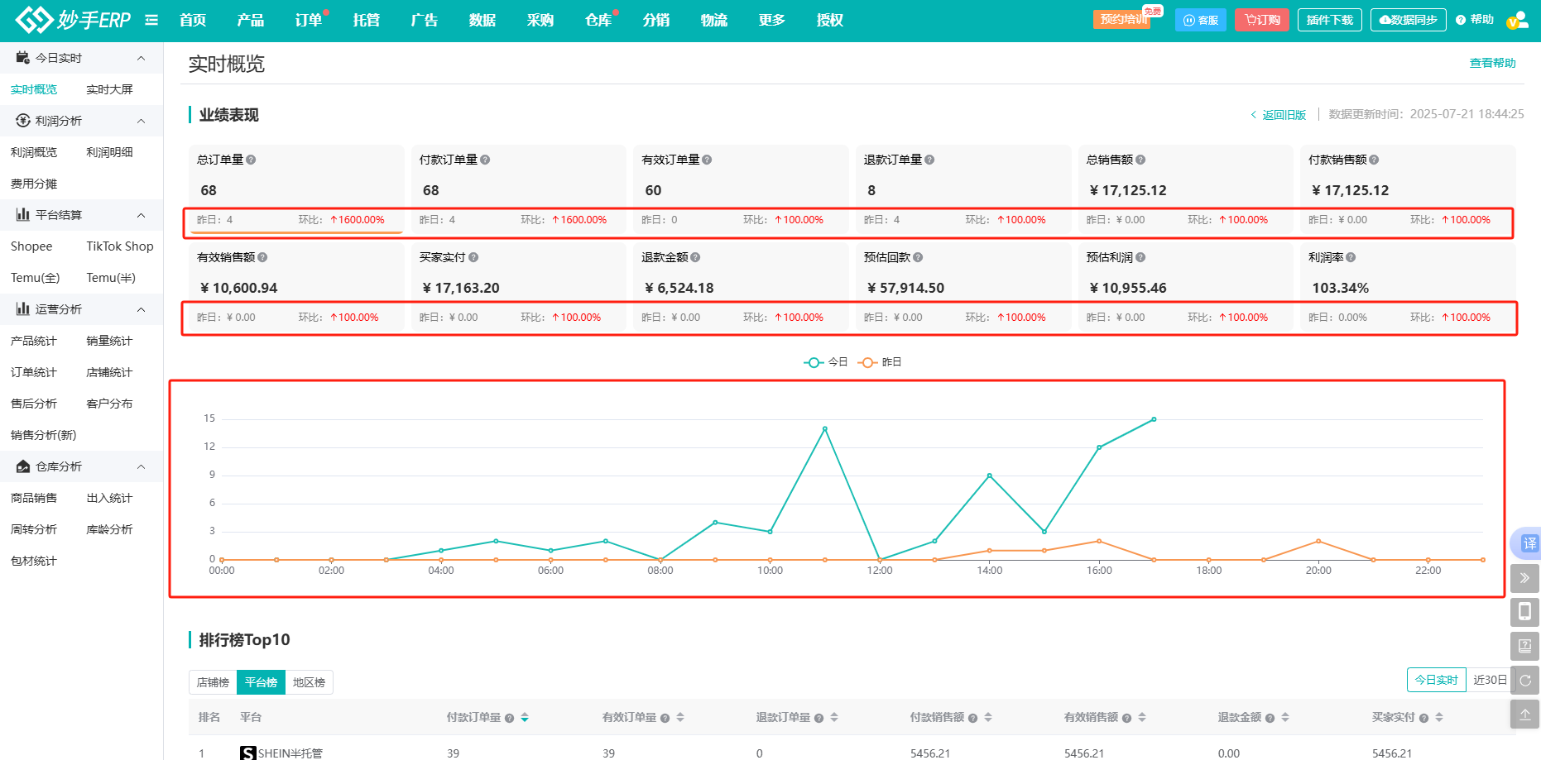This screenshot has width=1541, height=760.
Task: Open TikTok Shop settlement in sidebar
Action: (x=120, y=246)
